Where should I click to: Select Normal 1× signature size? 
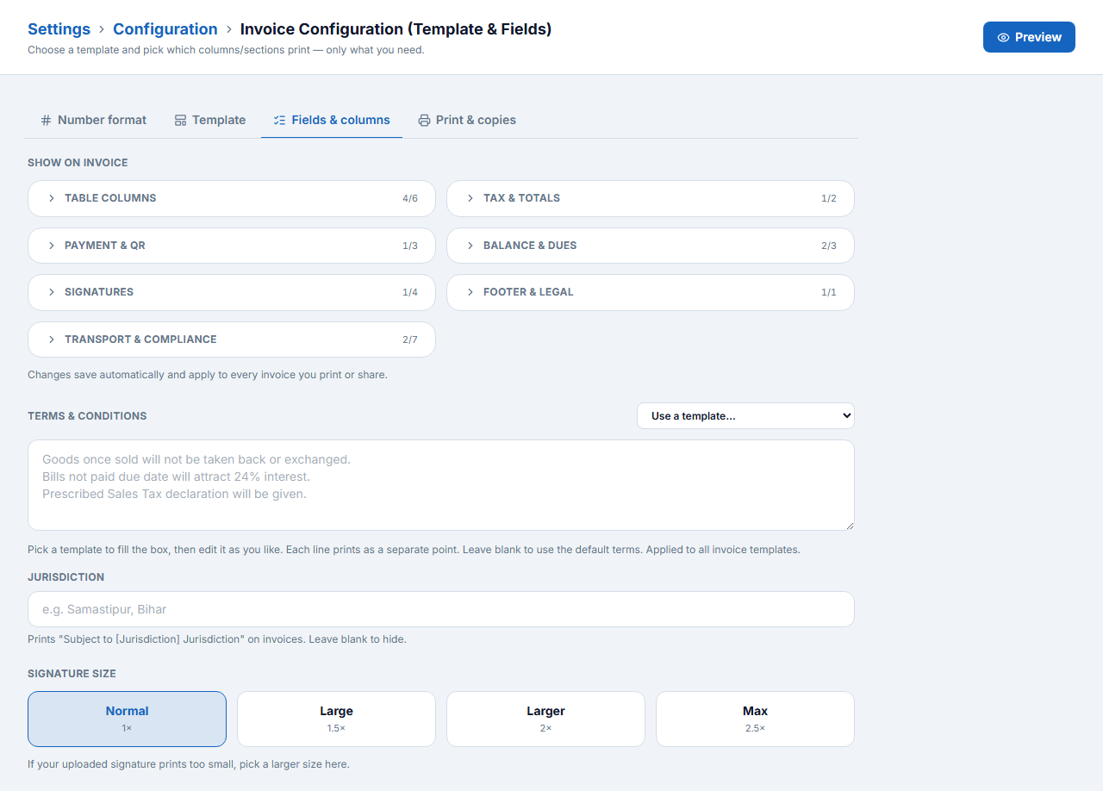[x=127, y=719]
